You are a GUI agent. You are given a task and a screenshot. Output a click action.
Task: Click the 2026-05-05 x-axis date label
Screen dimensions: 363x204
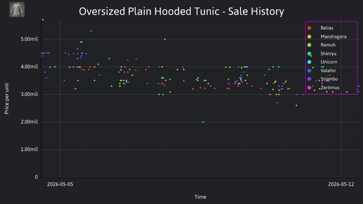pyautogui.click(x=60, y=184)
